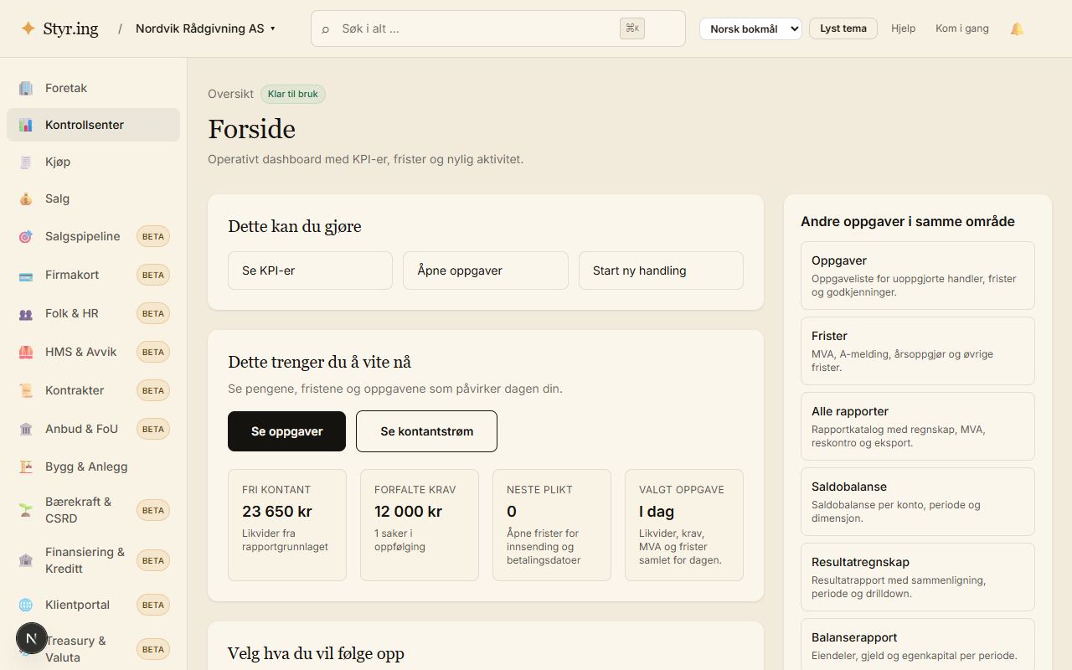Click the Se oppgaver button
The width and height of the screenshot is (1072, 670).
pos(286,431)
